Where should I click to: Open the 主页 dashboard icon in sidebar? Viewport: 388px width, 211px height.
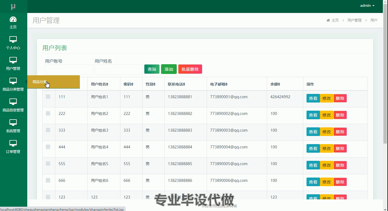click(13, 19)
